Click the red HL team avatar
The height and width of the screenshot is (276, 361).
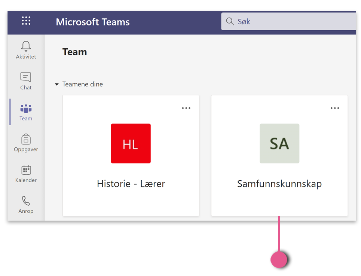point(131,143)
